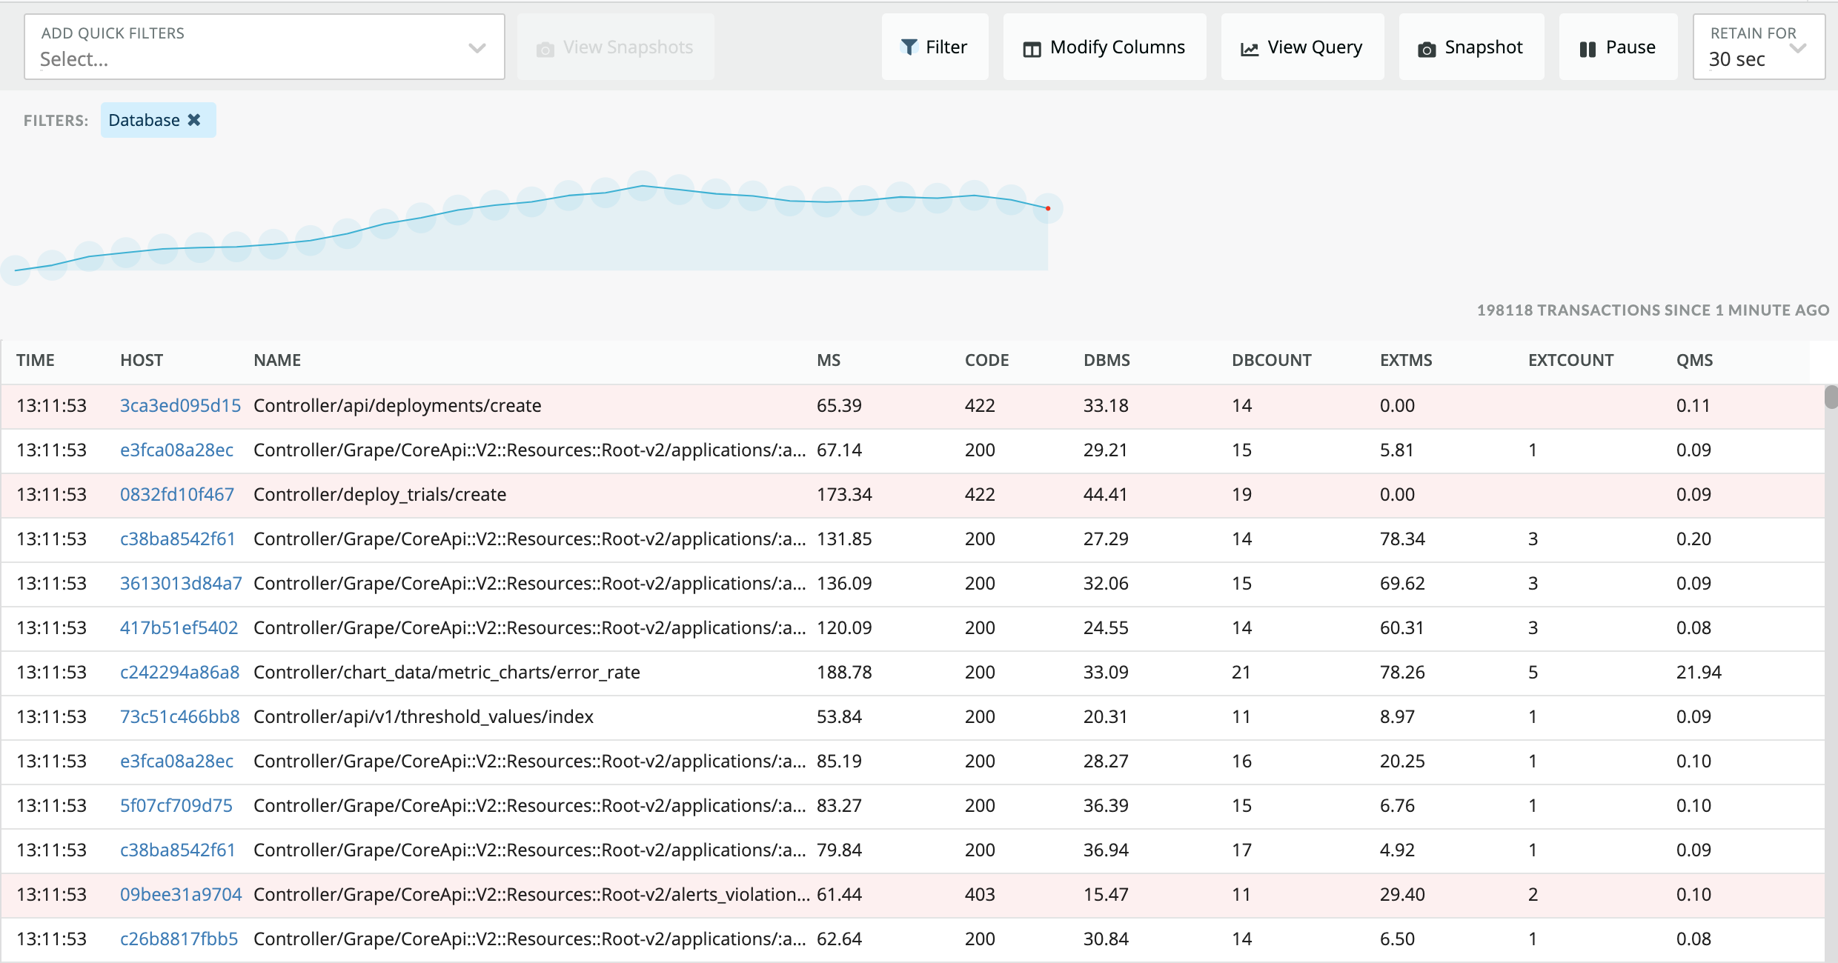Click the pause bars icon
Viewport: 1838px width, 963px height.
pyautogui.click(x=1587, y=49)
